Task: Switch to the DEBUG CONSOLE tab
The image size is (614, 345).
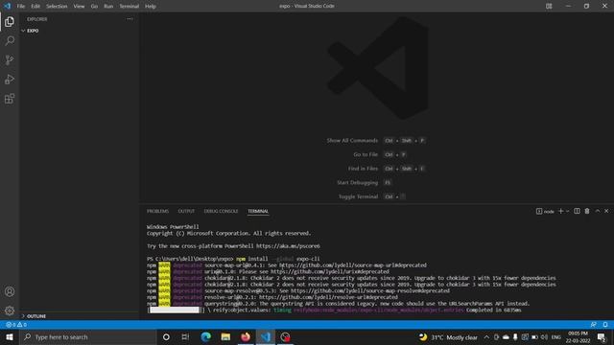Action: pyautogui.click(x=221, y=211)
